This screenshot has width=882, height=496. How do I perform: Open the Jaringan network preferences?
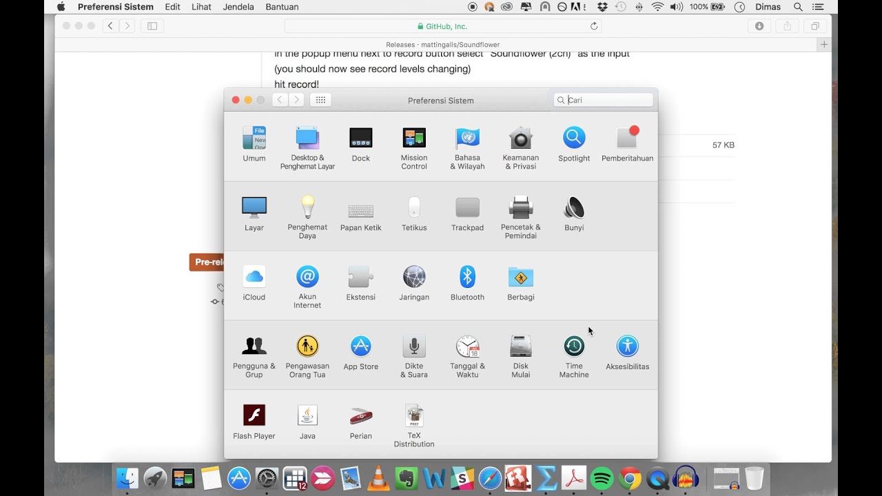tap(414, 283)
